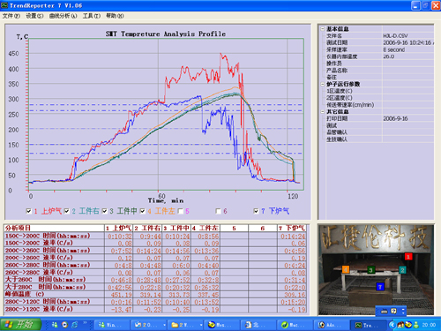Screen dimensions: 441x331
Task: Collapse the 基本信息 section
Action: pos(323,29)
